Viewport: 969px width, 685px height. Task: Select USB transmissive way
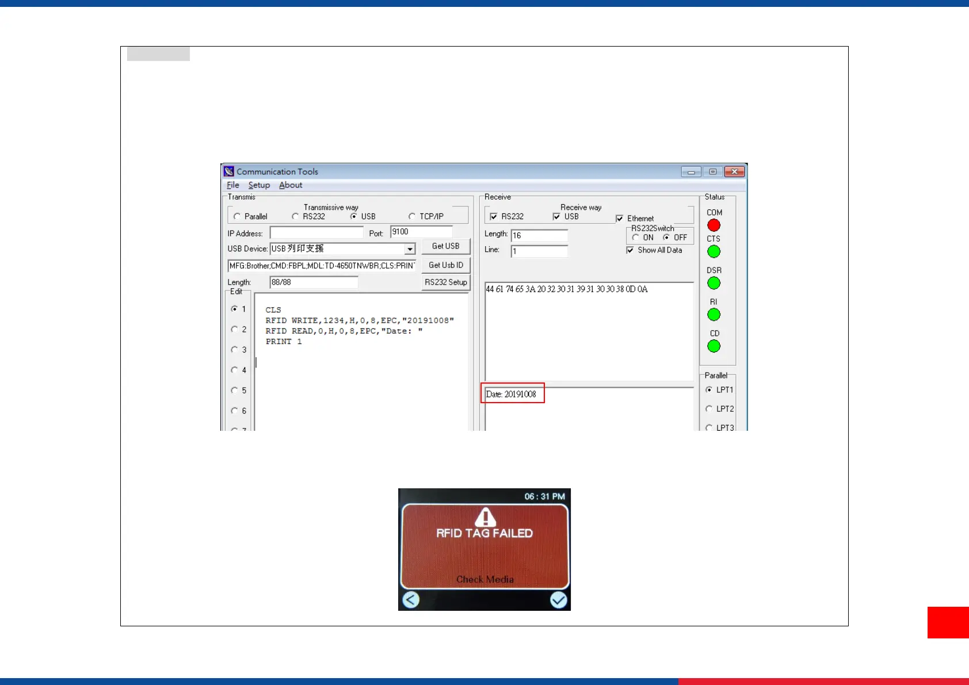point(353,216)
